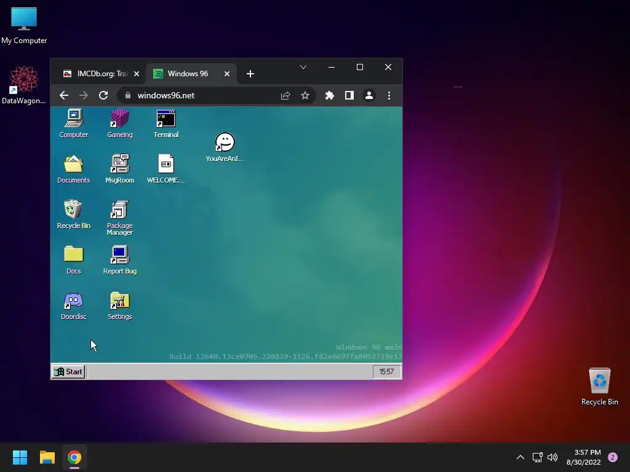Image resolution: width=630 pixels, height=472 pixels.
Task: Open the Windows 96 Recycle Bin
Action: click(74, 214)
